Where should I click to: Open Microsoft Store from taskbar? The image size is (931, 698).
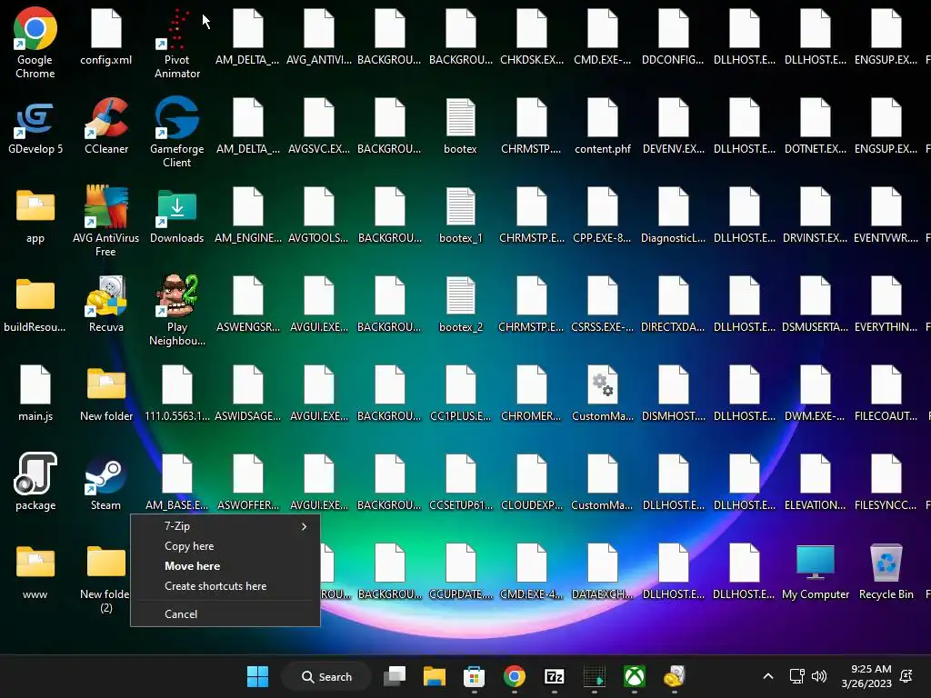pos(474,676)
